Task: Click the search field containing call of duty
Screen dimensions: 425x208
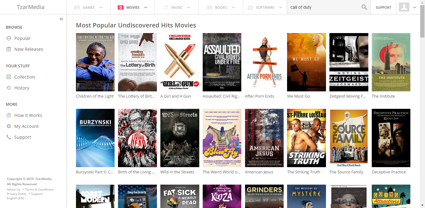Action: click(x=323, y=7)
